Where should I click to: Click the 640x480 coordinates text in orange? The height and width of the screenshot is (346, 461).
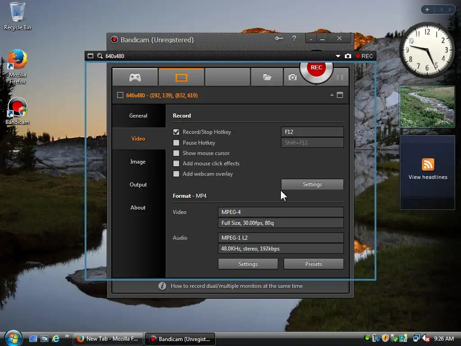[162, 95]
